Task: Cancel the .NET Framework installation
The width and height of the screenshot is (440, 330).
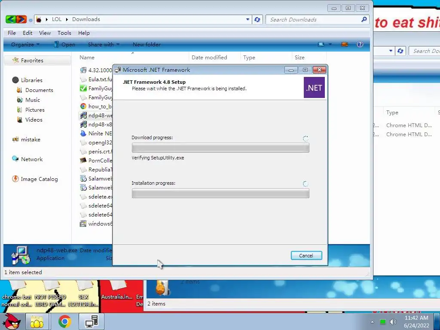Action: (x=306, y=255)
